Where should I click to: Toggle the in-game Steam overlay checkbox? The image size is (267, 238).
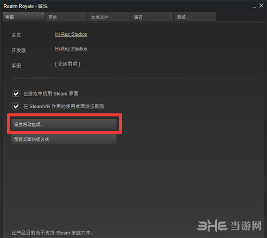click(x=16, y=93)
